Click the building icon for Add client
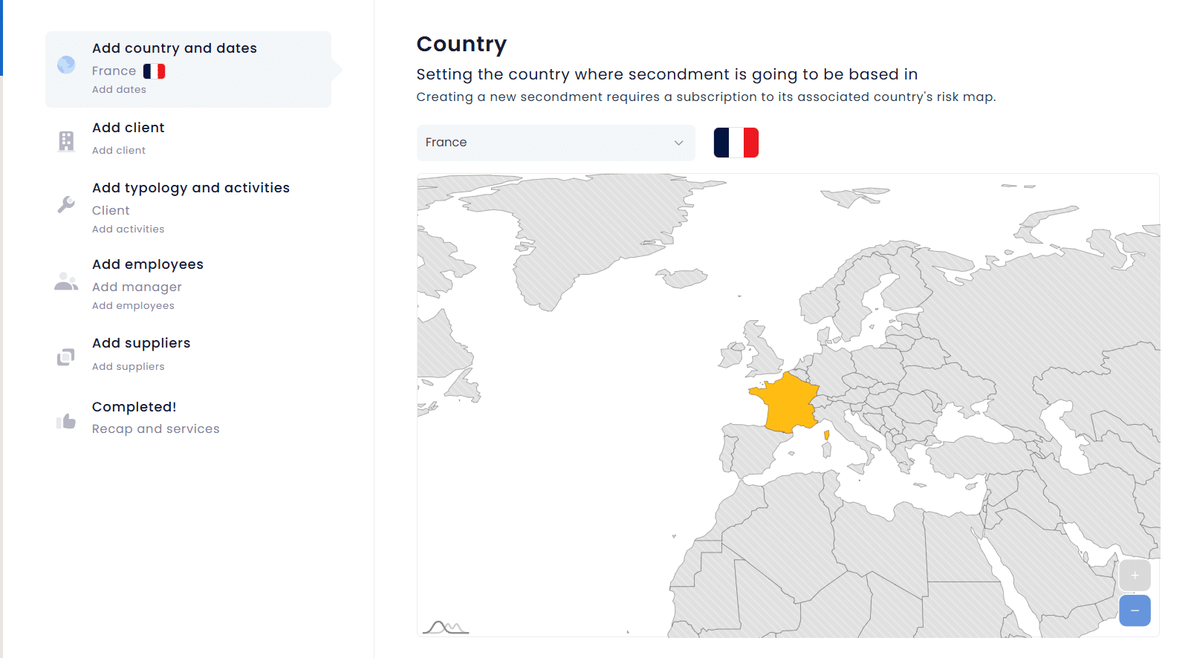 (x=66, y=140)
